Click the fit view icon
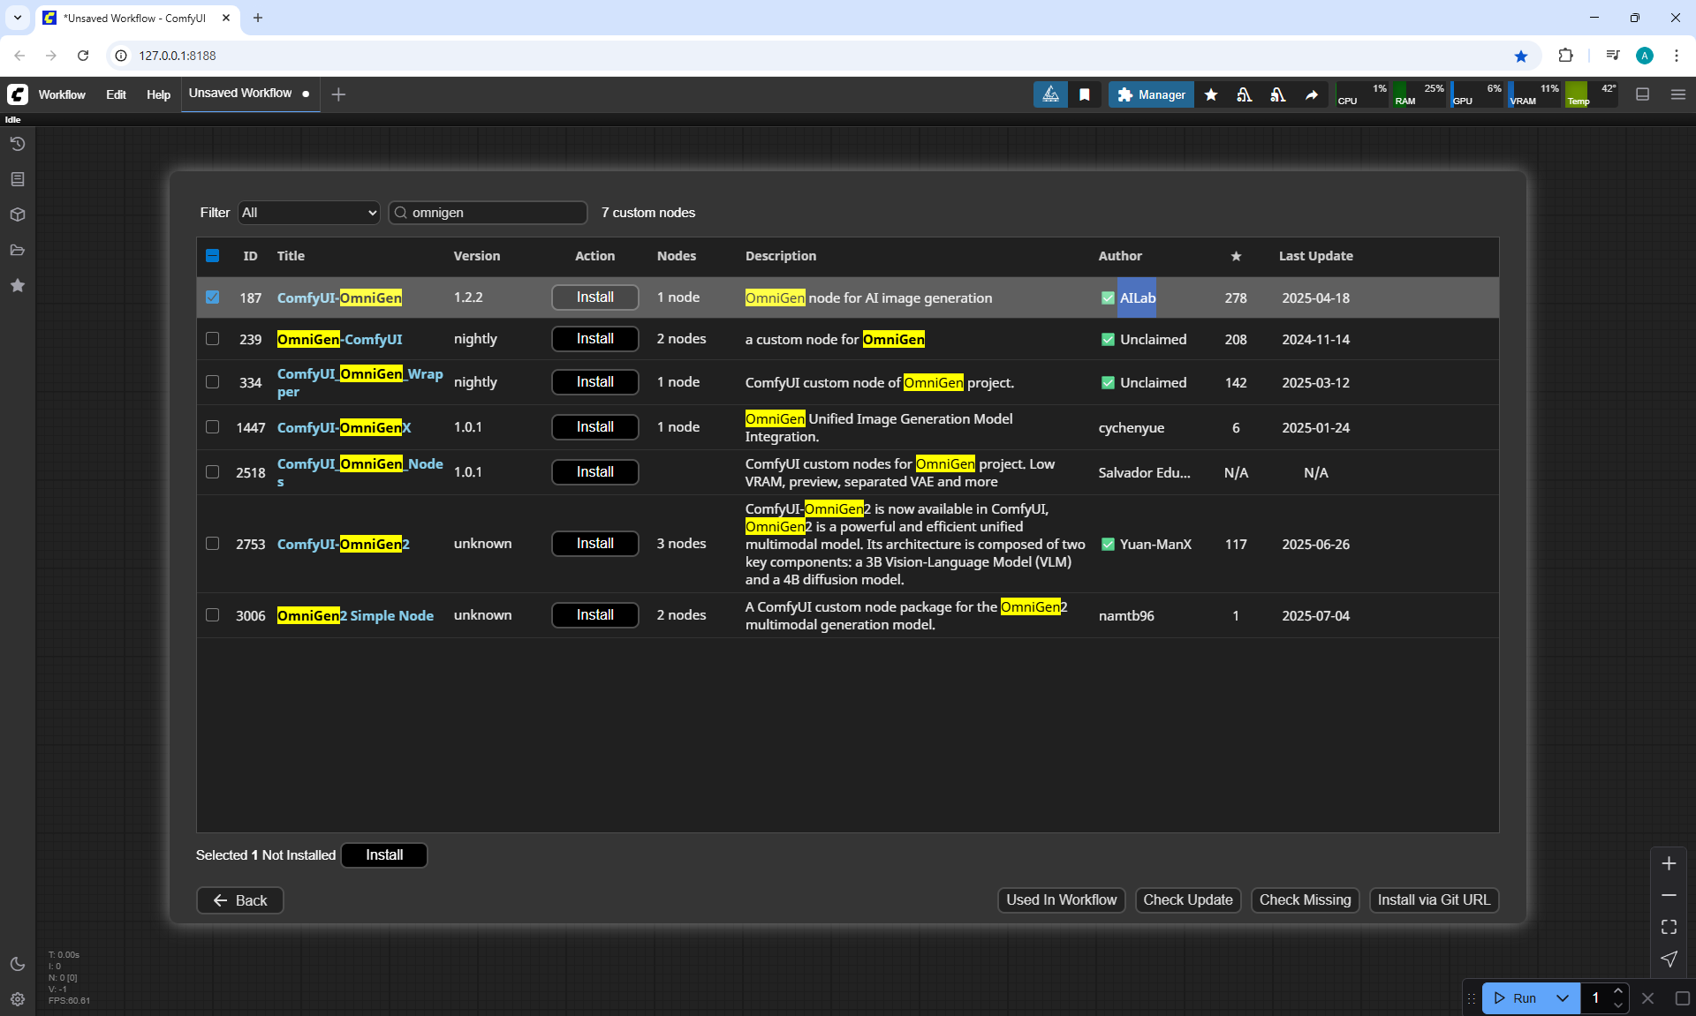The width and height of the screenshot is (1696, 1016). pos(1669,927)
